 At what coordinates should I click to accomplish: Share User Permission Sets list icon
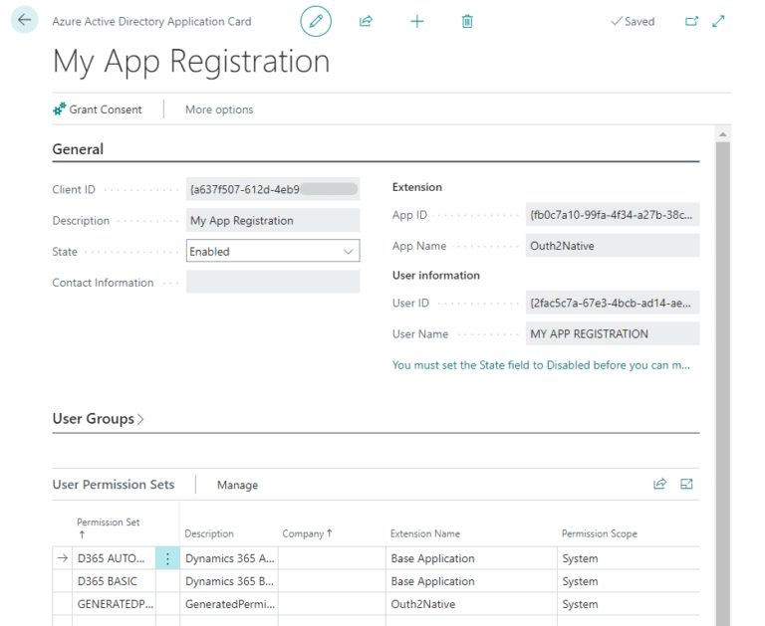[659, 484]
